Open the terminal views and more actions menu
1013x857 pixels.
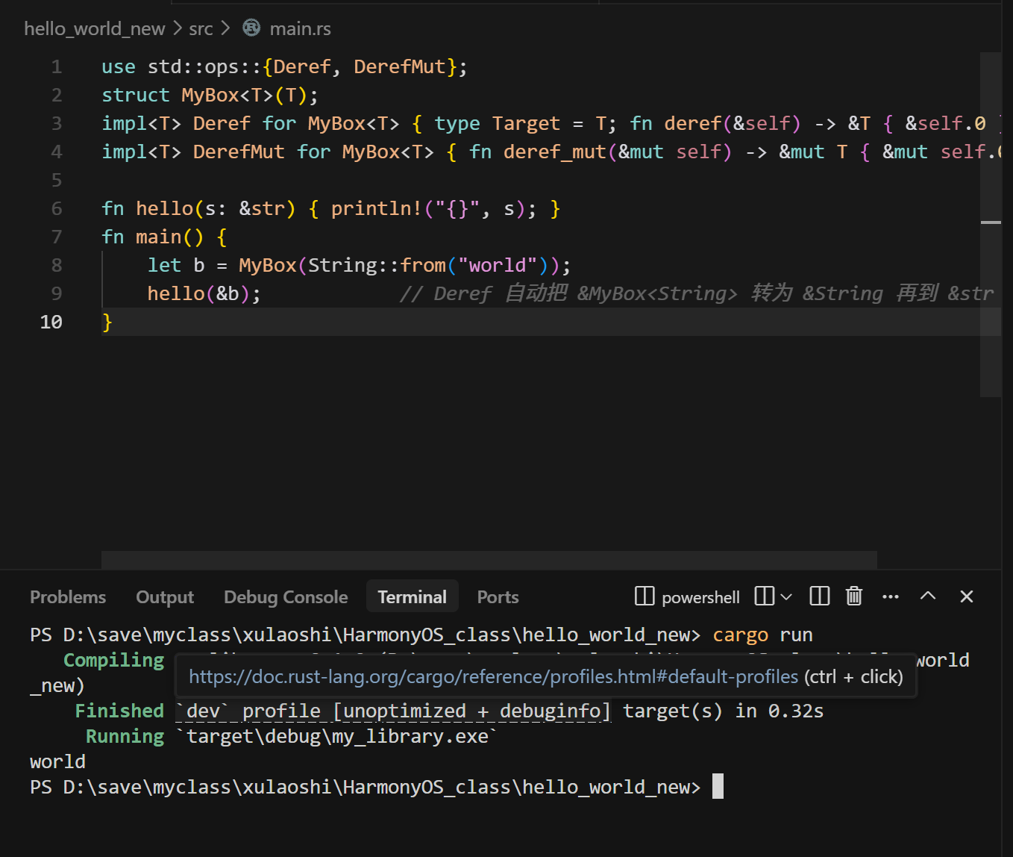(891, 596)
